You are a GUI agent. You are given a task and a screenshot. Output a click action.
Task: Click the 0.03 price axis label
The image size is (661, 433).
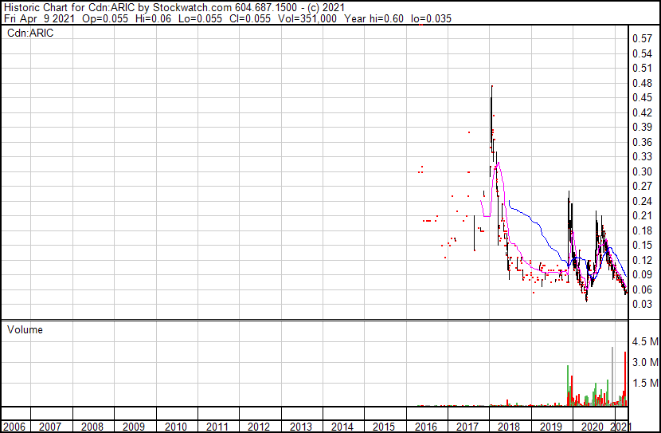(x=642, y=304)
